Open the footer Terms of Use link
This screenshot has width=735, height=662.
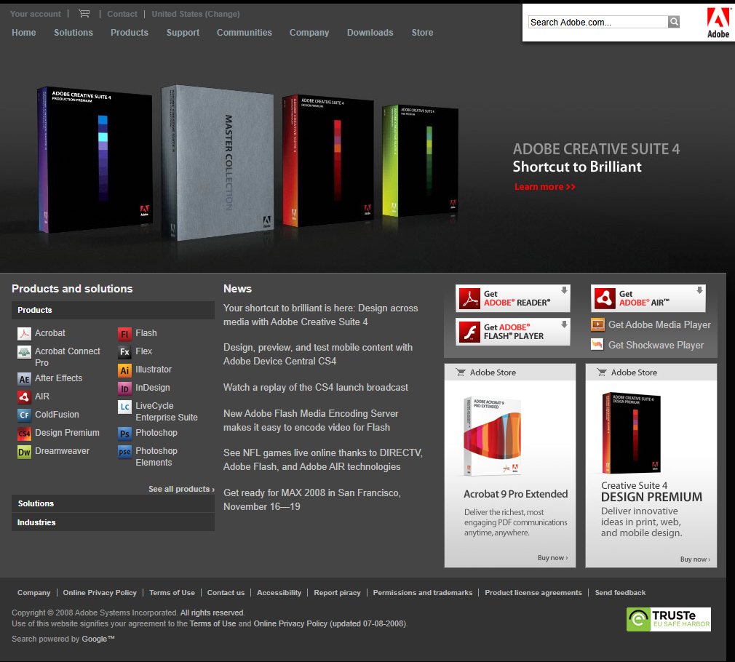(172, 593)
